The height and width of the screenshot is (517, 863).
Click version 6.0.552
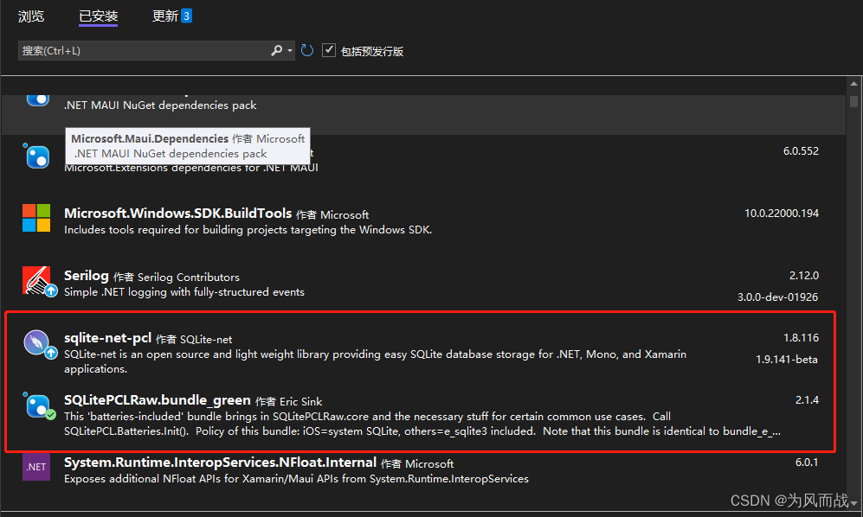point(801,150)
